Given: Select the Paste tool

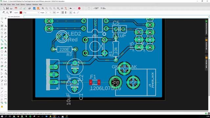Looking at the screenshot, I should pos(6,33).
